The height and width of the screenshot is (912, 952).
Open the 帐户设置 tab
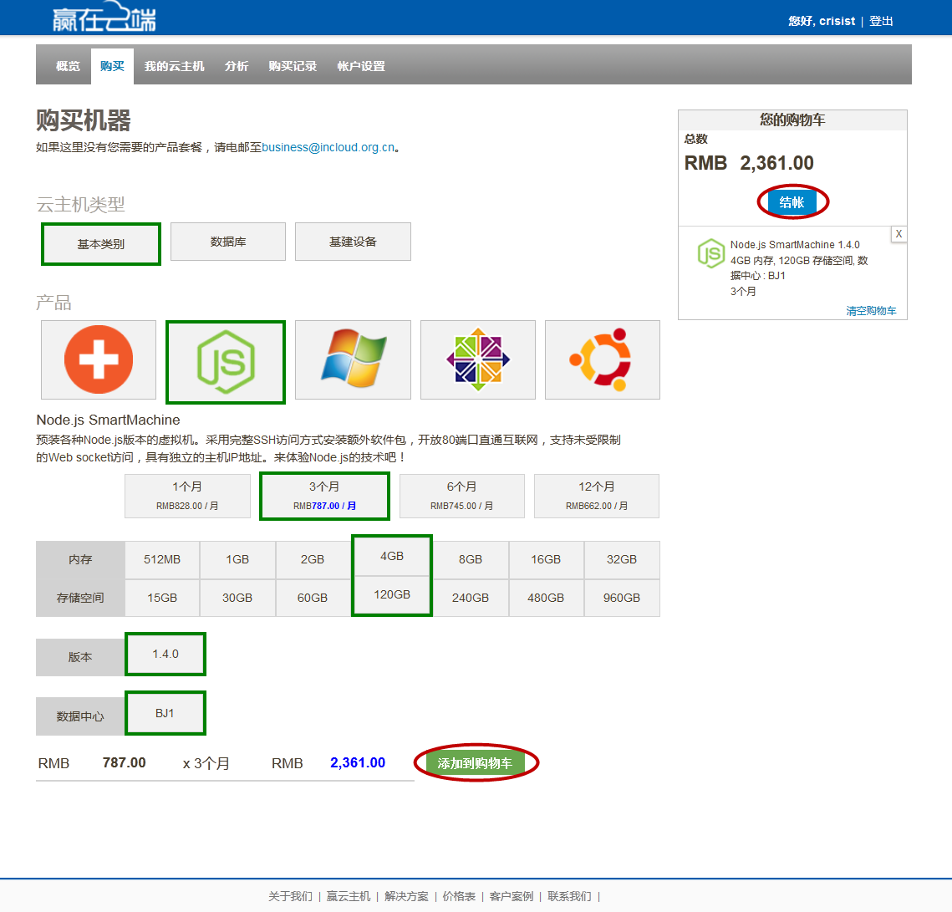click(361, 66)
